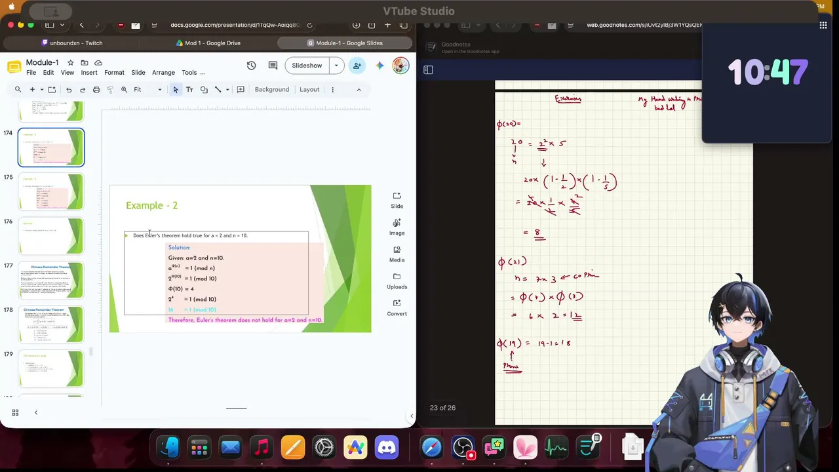Screen dimensions: 839x472
Task: Open the new slide layout dropdown arrow
Action: [41, 90]
